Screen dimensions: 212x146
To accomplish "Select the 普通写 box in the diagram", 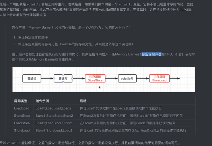I will pos(63,78).
